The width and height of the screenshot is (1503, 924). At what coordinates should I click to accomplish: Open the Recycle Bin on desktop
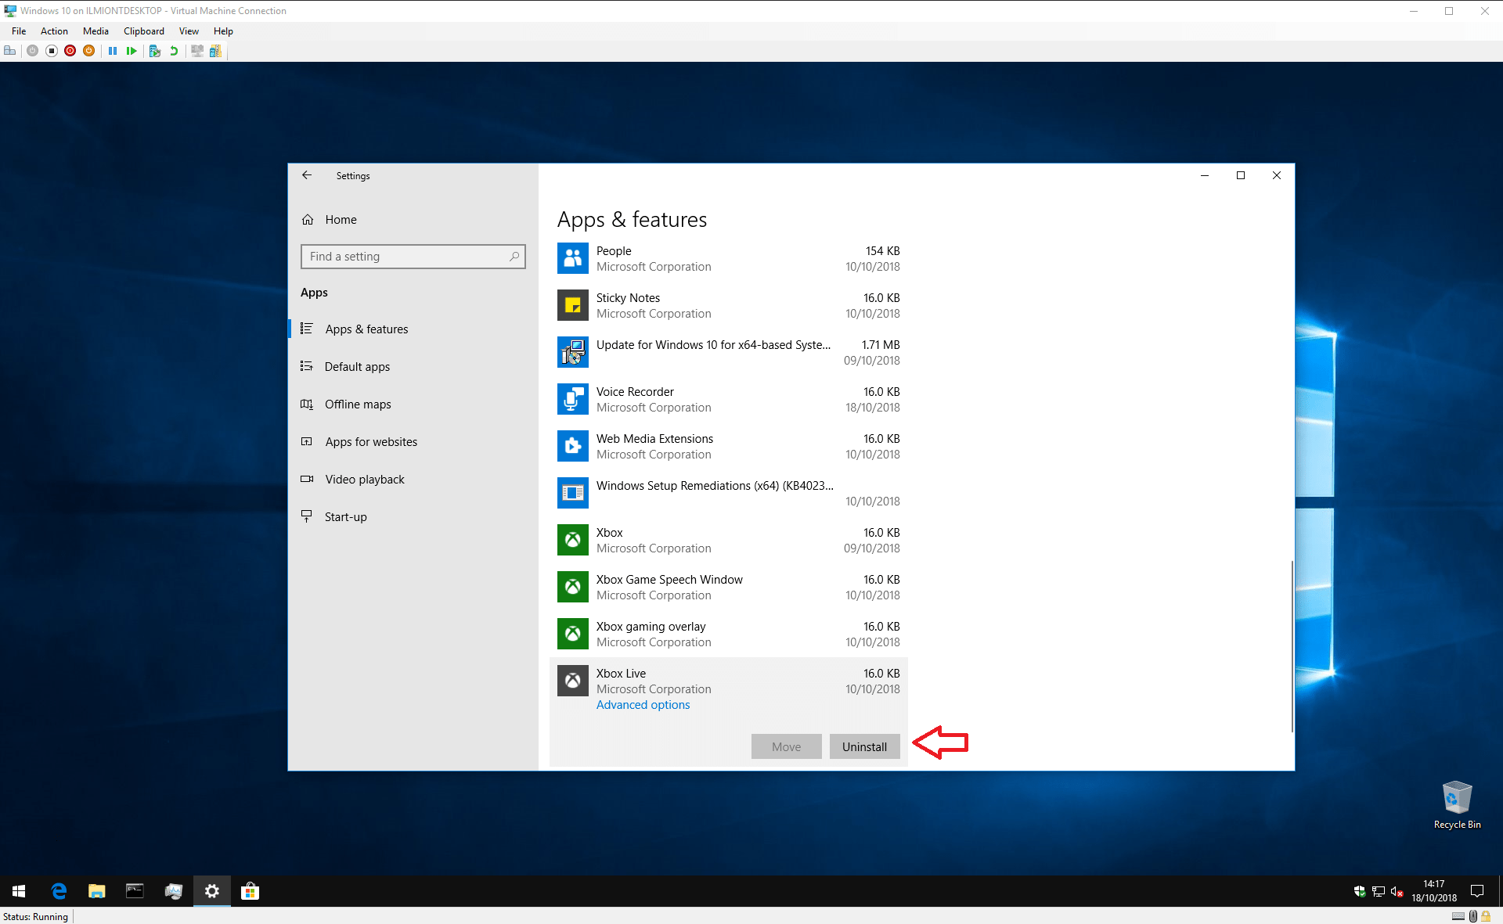coord(1457,805)
